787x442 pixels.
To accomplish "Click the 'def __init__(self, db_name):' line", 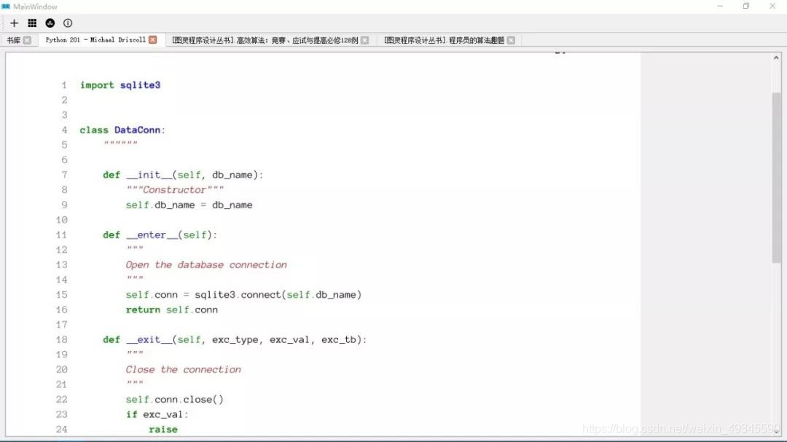I will (x=183, y=175).
